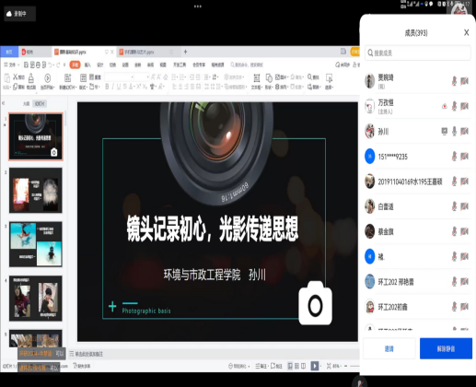476x387 pixels.
Task: Click the 录制中 recording indicator
Action: tap(19, 14)
